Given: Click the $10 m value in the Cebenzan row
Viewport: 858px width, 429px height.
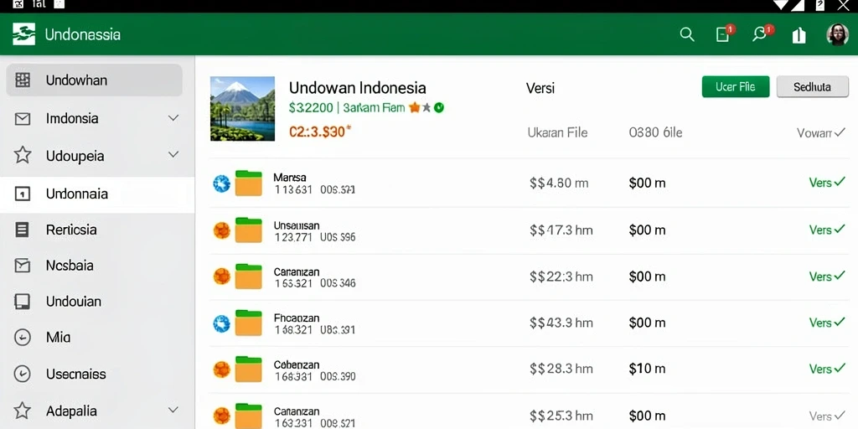Looking at the screenshot, I should pyautogui.click(x=647, y=370).
